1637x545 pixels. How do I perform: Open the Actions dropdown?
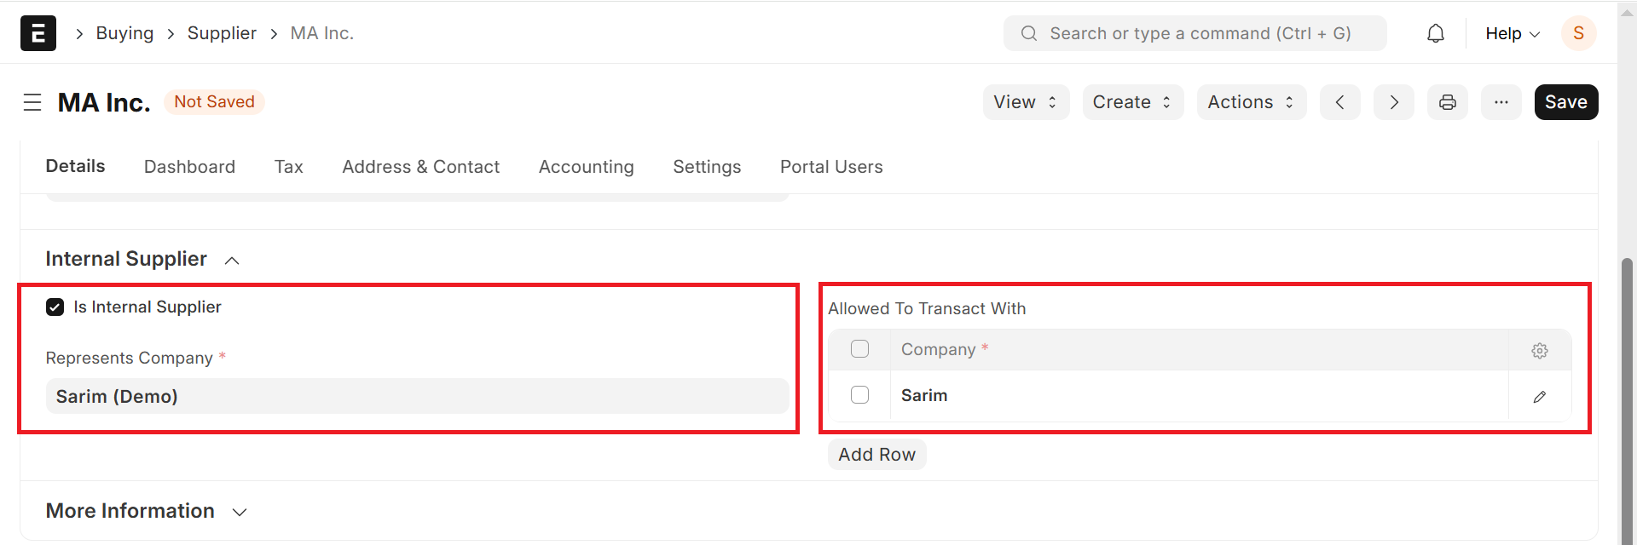1250,102
